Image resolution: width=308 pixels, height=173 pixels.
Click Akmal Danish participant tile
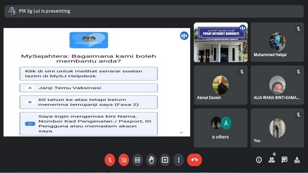(220, 85)
